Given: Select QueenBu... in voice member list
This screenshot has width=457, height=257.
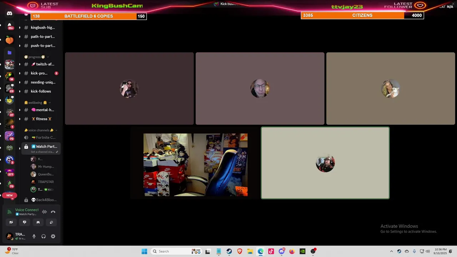Looking at the screenshot, I should tap(42, 174).
